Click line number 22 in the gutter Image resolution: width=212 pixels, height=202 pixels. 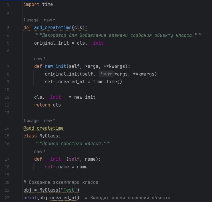point(7,198)
